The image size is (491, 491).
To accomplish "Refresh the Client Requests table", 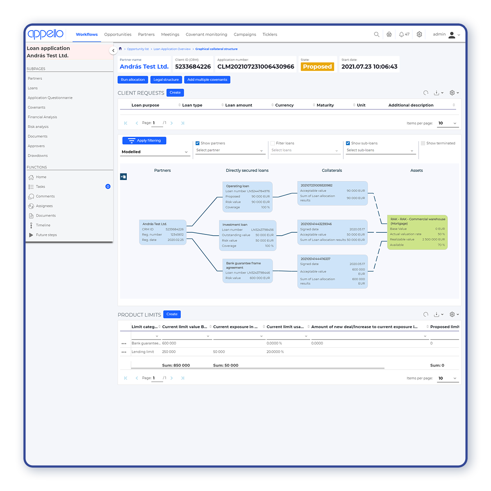I will [x=426, y=93].
